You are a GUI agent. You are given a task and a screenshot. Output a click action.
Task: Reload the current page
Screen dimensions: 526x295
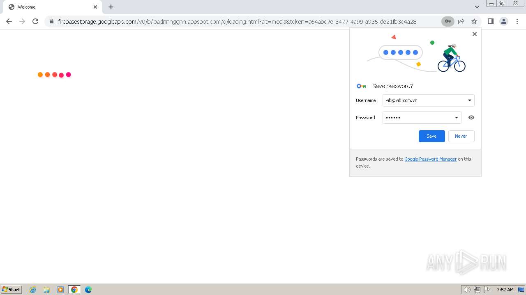coord(35,21)
